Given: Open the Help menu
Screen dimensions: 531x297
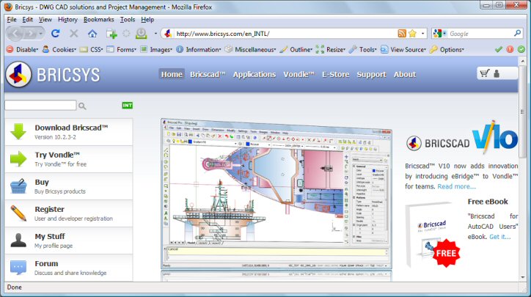Looking at the screenshot, I should tap(147, 19).
